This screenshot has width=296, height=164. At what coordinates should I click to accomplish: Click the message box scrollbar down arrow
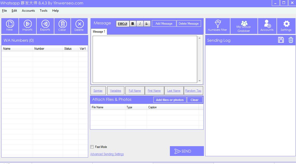click(200, 81)
